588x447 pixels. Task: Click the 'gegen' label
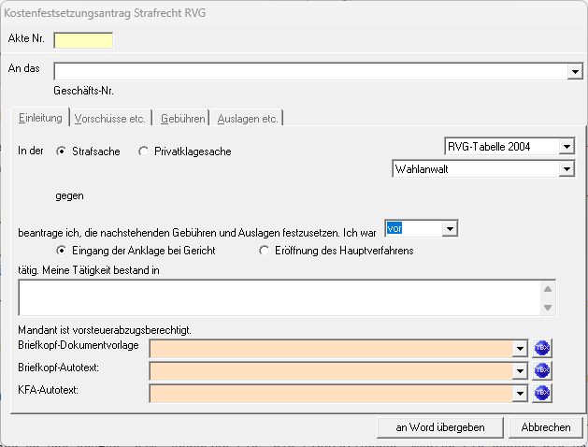tap(69, 196)
